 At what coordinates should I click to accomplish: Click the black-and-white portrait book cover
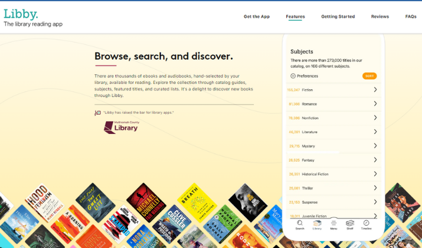coord(248,203)
